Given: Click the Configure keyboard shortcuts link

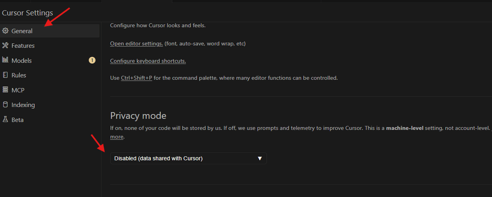Looking at the screenshot, I should (148, 61).
